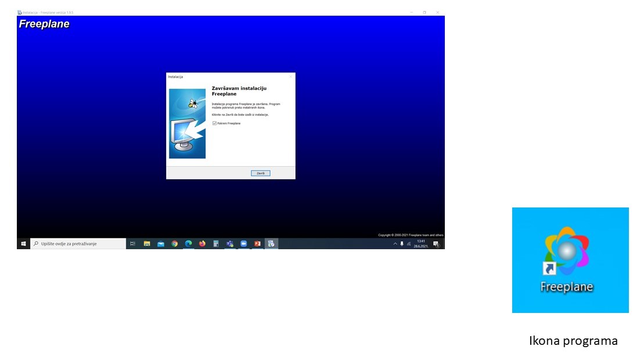This screenshot has width=644, height=357.
Task: Click the 'Završavam instalaciju Freeplane' heading
Action: (239, 91)
